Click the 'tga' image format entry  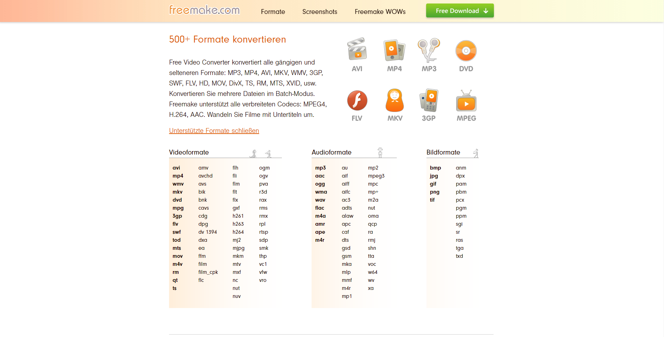460,248
